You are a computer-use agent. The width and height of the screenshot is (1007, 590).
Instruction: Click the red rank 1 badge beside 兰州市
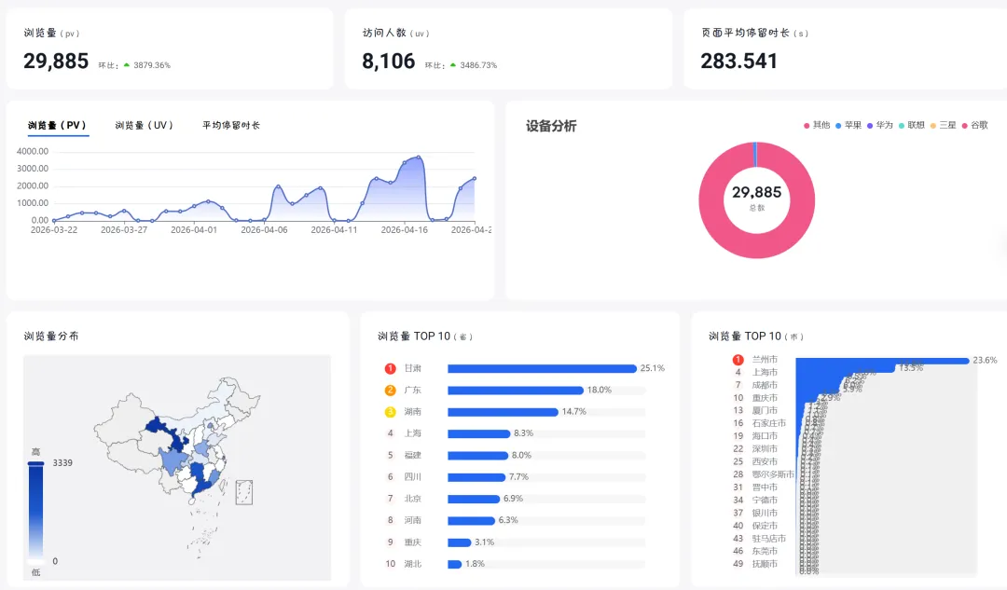pos(738,360)
